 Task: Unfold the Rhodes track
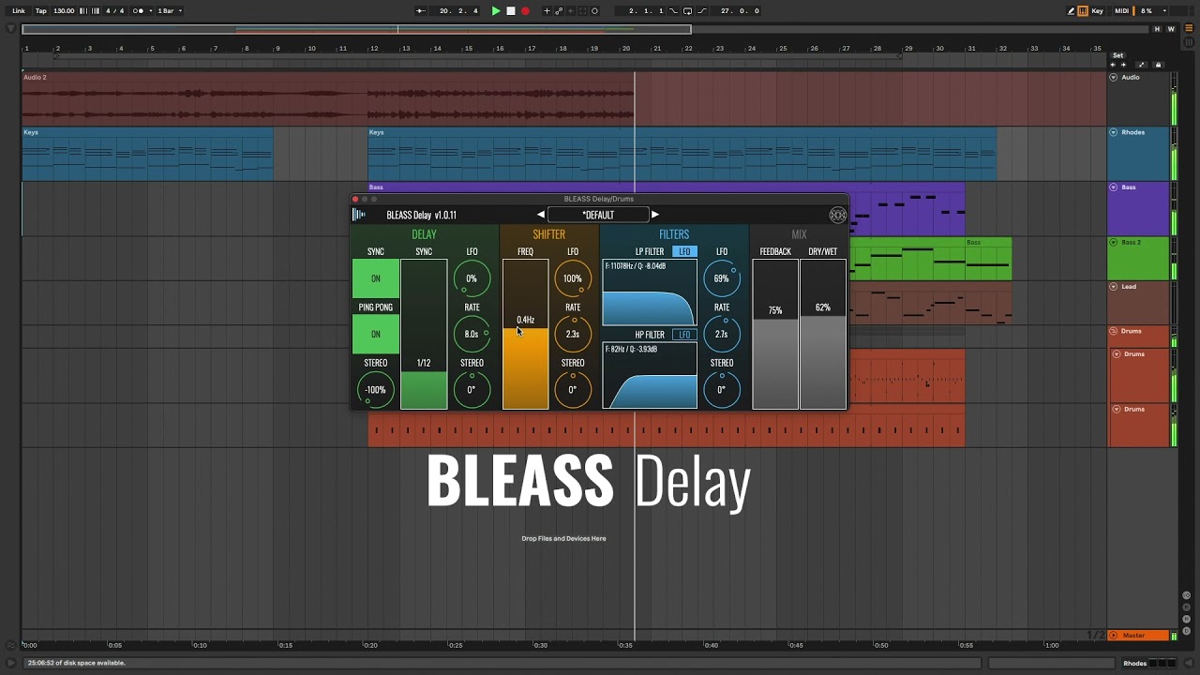click(x=1114, y=132)
